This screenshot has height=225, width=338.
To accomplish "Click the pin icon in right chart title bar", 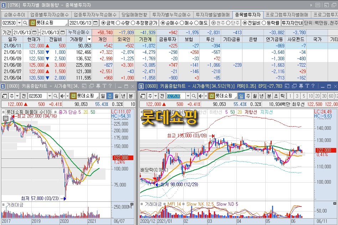I will coord(301,86).
